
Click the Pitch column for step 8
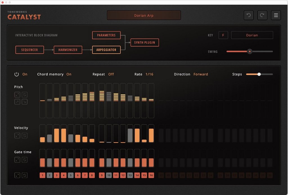(92, 101)
